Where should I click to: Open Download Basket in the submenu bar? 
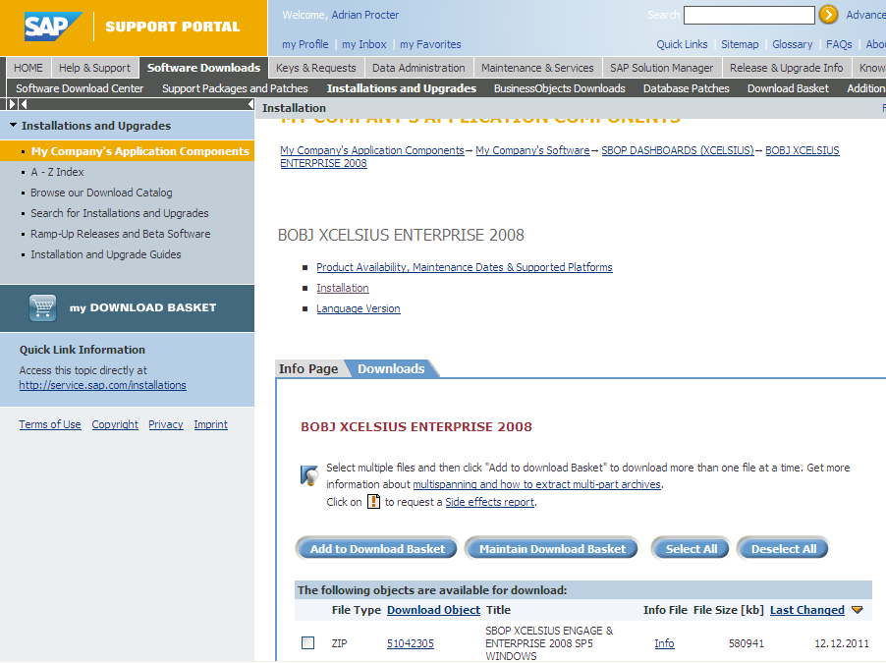coord(788,88)
